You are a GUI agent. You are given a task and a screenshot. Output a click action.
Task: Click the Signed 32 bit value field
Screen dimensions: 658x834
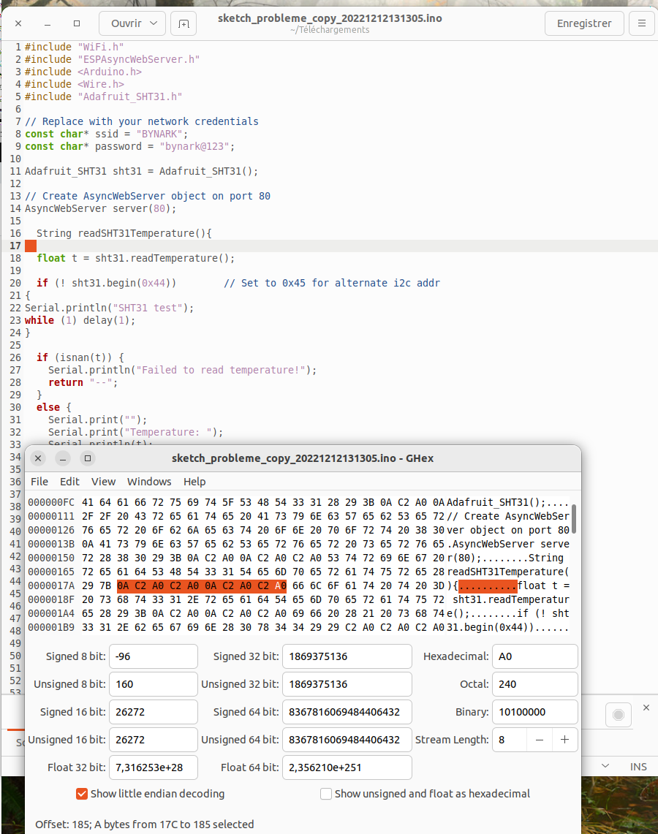(x=347, y=656)
